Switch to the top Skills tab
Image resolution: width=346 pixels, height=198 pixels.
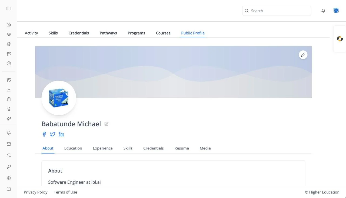click(x=53, y=33)
